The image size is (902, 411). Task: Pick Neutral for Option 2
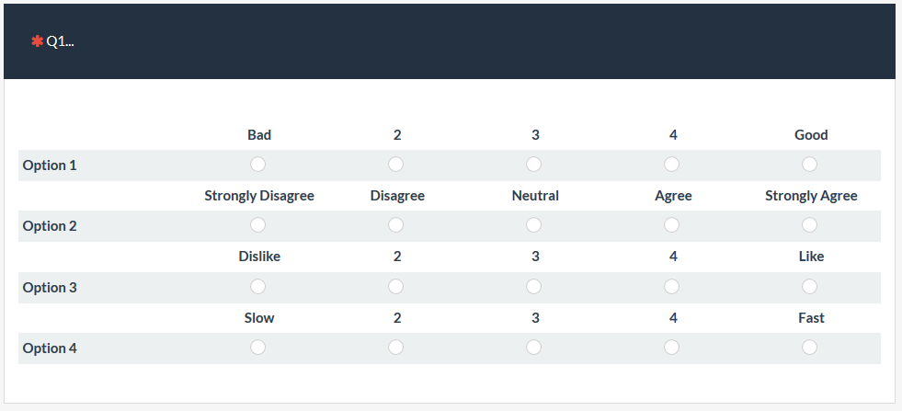click(534, 225)
